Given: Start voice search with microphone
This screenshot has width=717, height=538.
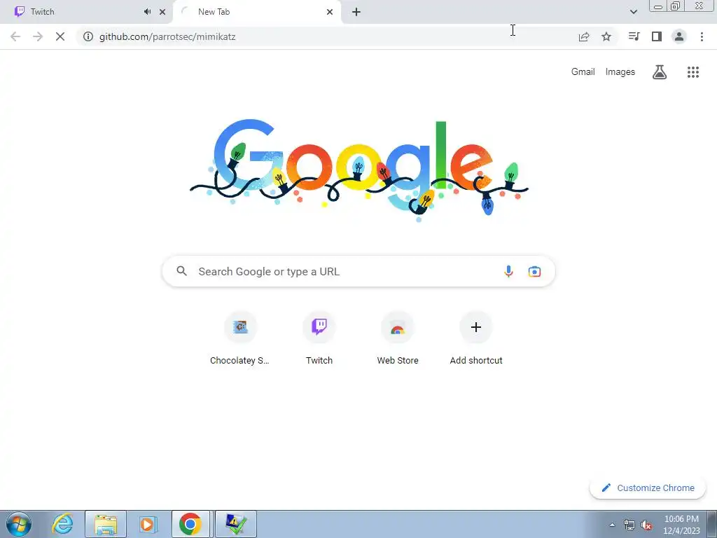Looking at the screenshot, I should click(508, 271).
